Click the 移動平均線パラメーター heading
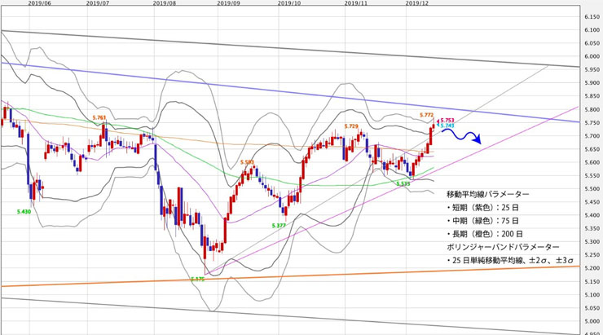 coord(488,194)
